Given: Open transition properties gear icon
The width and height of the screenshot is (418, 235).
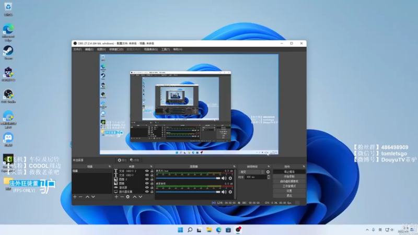Looking at the screenshot, I should pyautogui.click(x=268, y=172).
